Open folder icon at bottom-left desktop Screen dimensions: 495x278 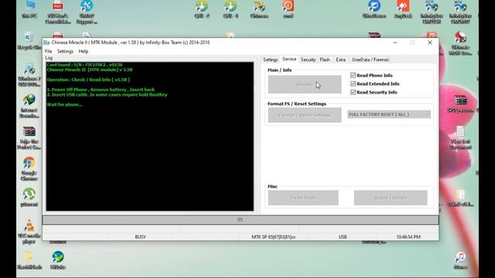coord(29,259)
